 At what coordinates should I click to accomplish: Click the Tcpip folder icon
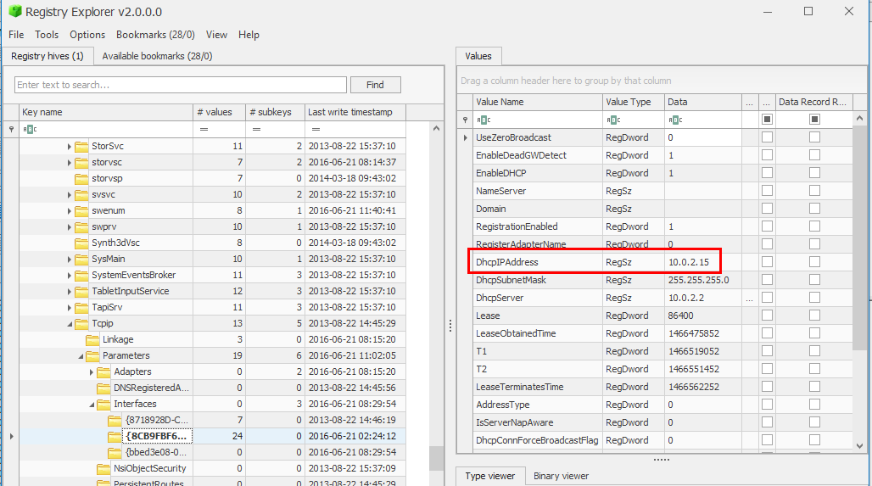(81, 323)
